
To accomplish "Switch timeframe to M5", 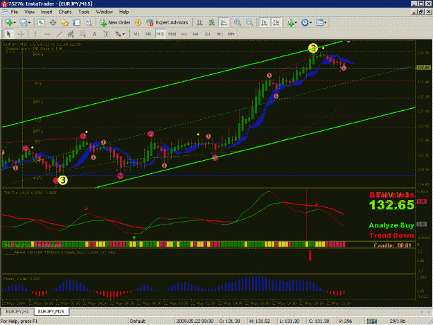I will click(148, 34).
